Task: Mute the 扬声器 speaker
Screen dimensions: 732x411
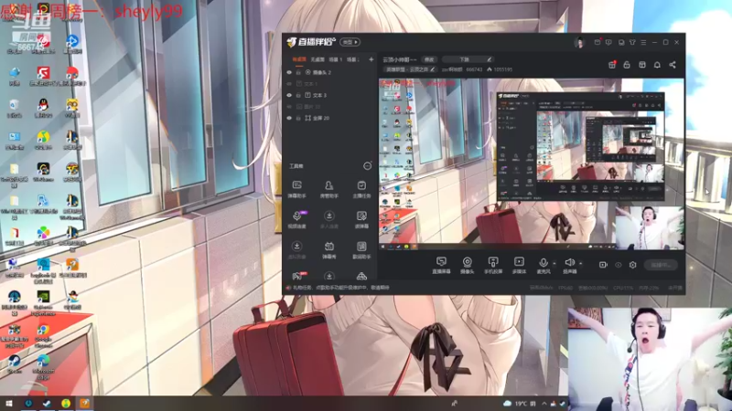Action: (569, 265)
